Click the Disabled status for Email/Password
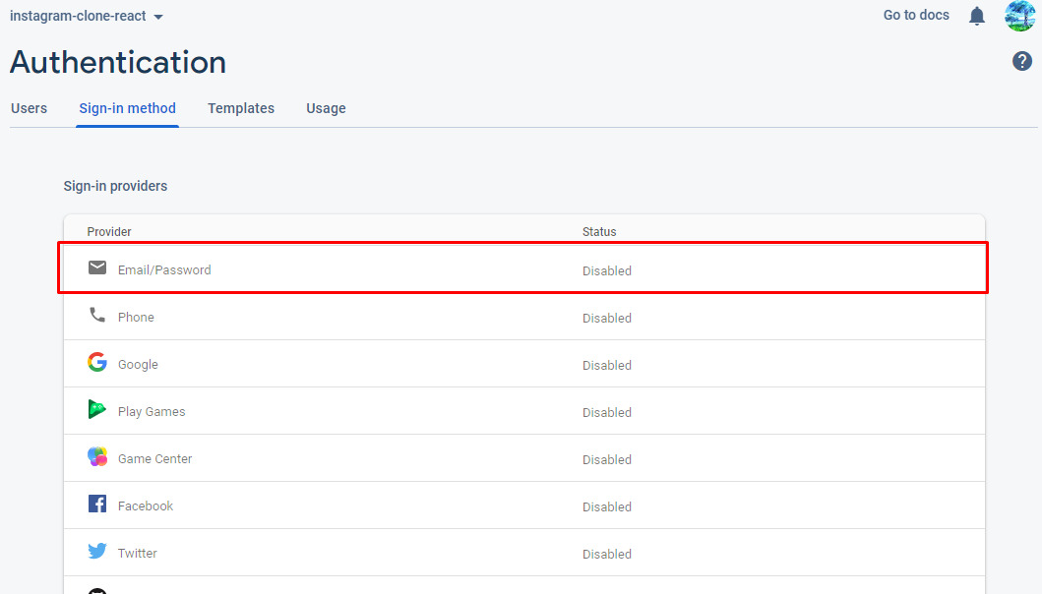The height and width of the screenshot is (594, 1042). click(607, 270)
